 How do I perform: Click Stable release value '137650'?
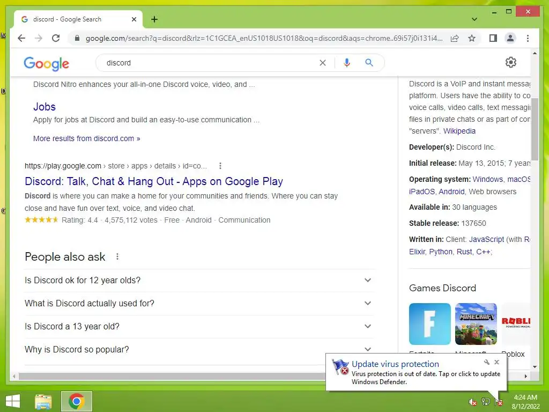pyautogui.click(x=473, y=223)
